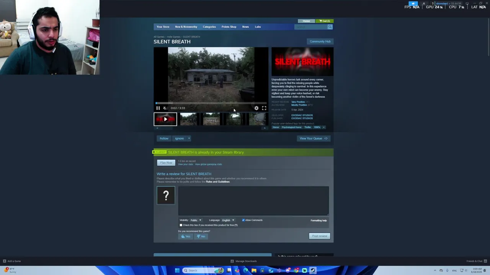Click the plus button to add tags
The height and width of the screenshot is (275, 490).
(x=323, y=127)
